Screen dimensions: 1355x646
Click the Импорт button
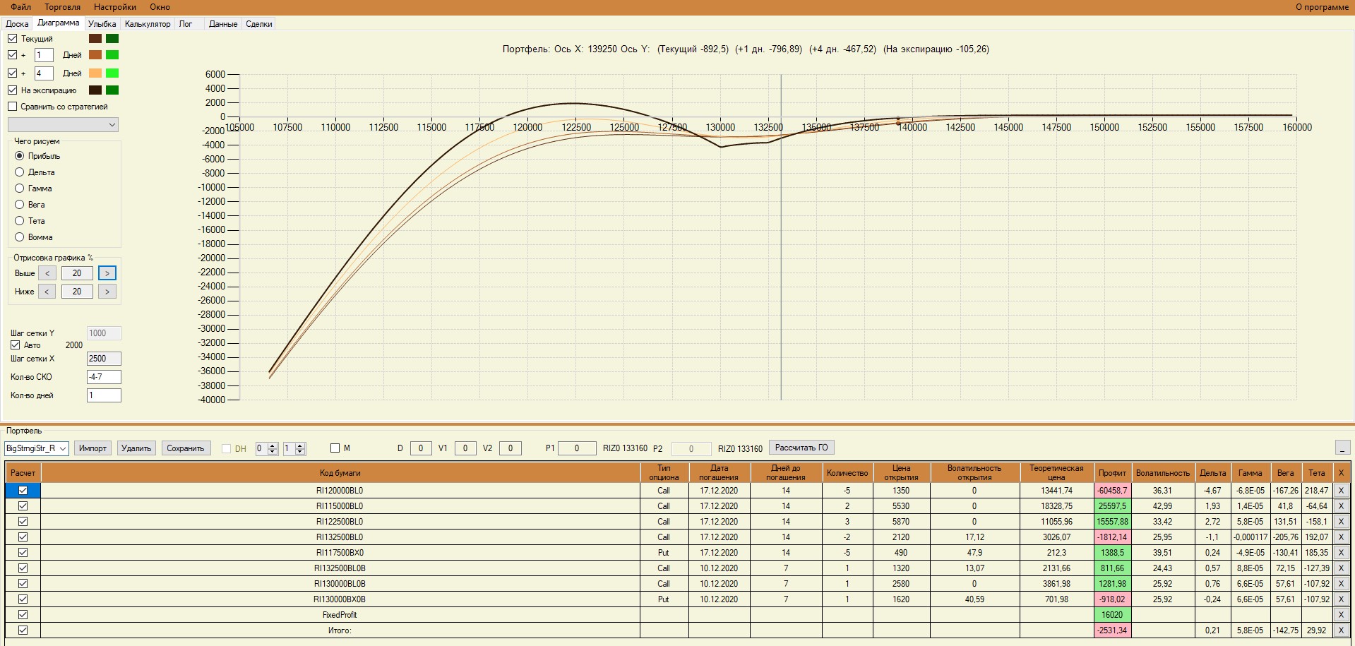(x=92, y=448)
